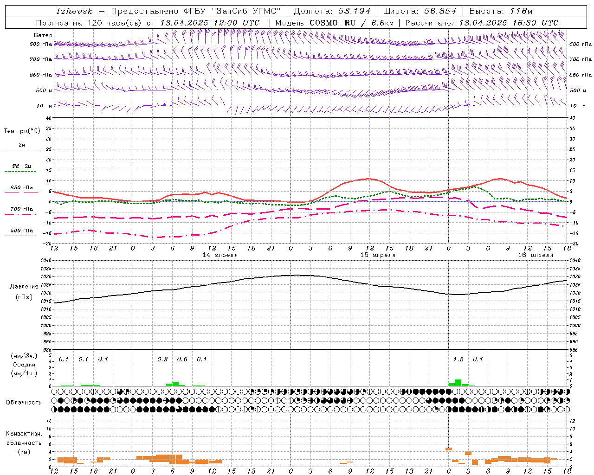Screen dimensions: 594x475
Task: Click the '0.6' precipitation amount value
Action: coord(182,359)
